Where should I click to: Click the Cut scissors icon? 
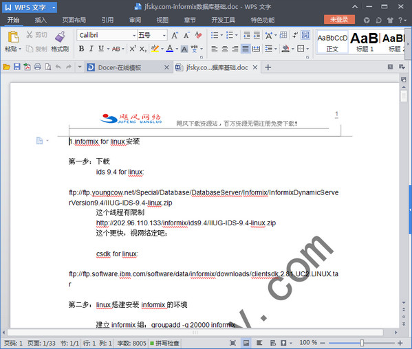coord(30,34)
